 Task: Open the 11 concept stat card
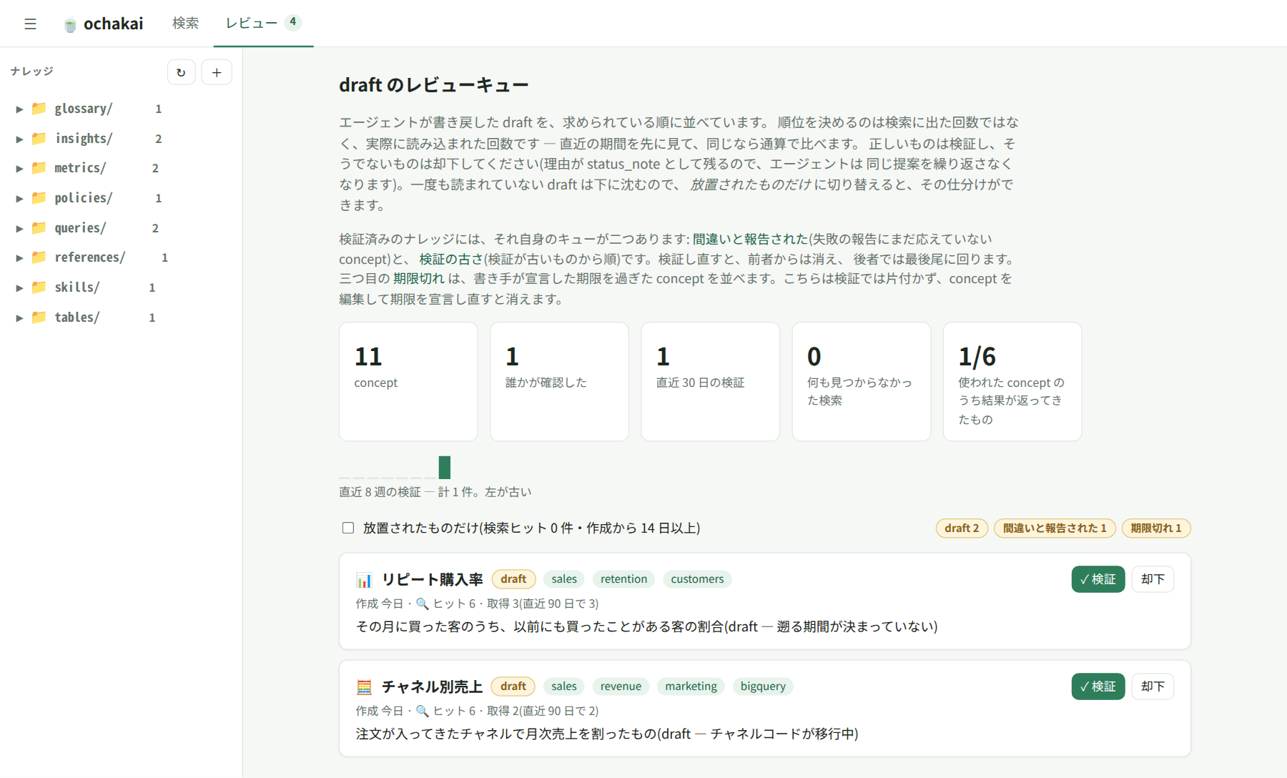coord(408,382)
